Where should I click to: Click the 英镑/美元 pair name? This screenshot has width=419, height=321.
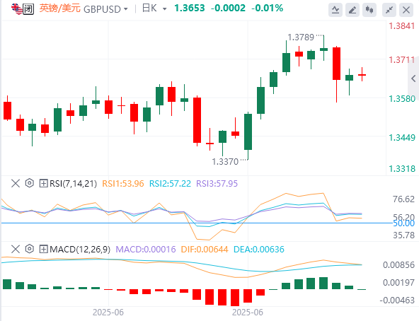(60, 8)
